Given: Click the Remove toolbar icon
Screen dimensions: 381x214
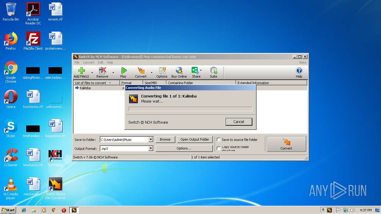Looking at the screenshot, I should point(102,72).
